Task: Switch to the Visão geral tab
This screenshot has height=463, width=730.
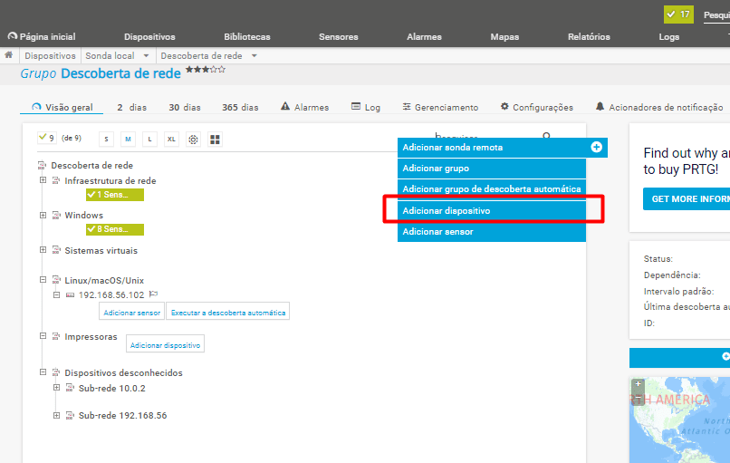Action: coord(62,107)
